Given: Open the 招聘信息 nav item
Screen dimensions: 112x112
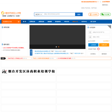Looking at the screenshot, I should tap(32, 21).
